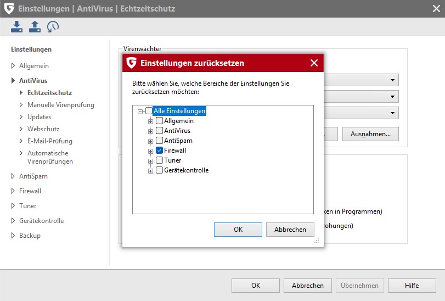Click OK at the bottom of the settings window
The height and width of the screenshot is (301, 445).
pos(255,286)
